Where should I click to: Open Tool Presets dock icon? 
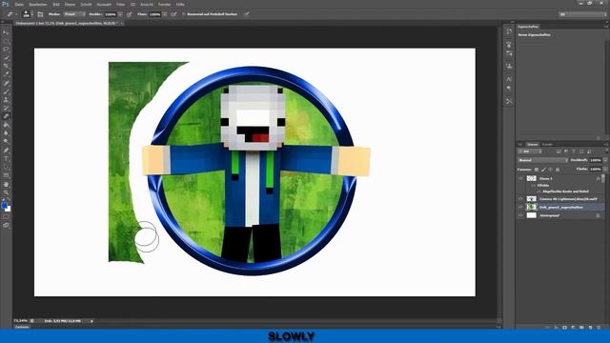[x=509, y=101]
